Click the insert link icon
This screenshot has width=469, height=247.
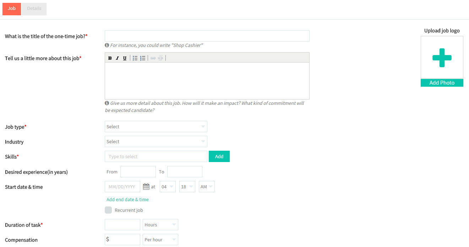click(153, 58)
